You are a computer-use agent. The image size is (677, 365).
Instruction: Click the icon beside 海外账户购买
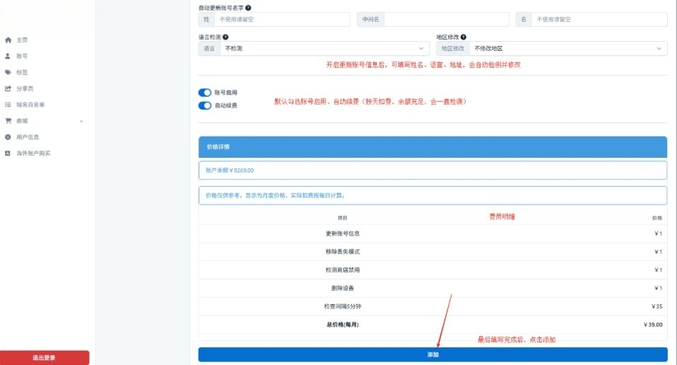click(x=8, y=153)
